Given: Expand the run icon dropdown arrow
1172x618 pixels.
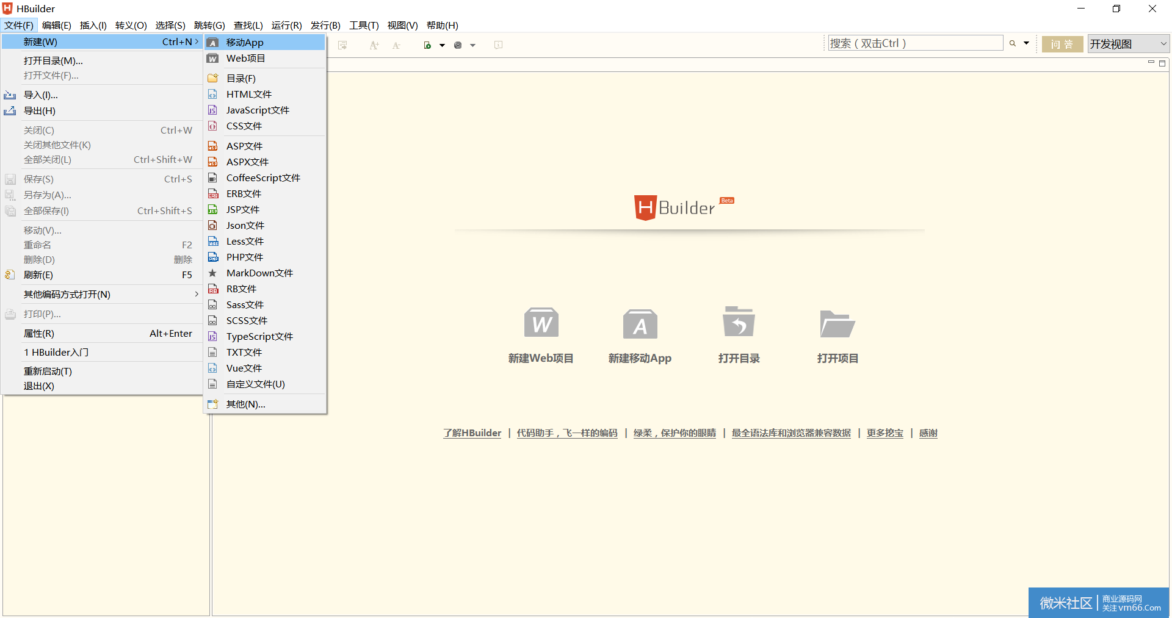Looking at the screenshot, I should 442,45.
